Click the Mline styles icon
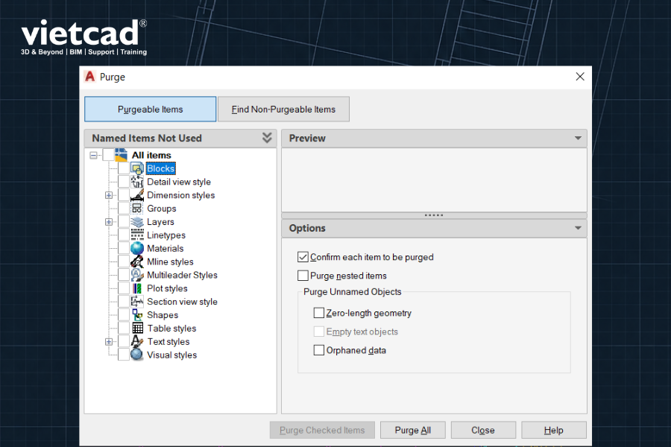 (137, 261)
